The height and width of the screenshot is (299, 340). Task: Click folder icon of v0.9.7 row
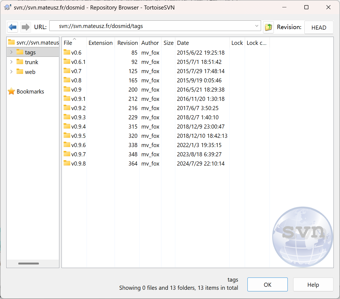(x=67, y=154)
